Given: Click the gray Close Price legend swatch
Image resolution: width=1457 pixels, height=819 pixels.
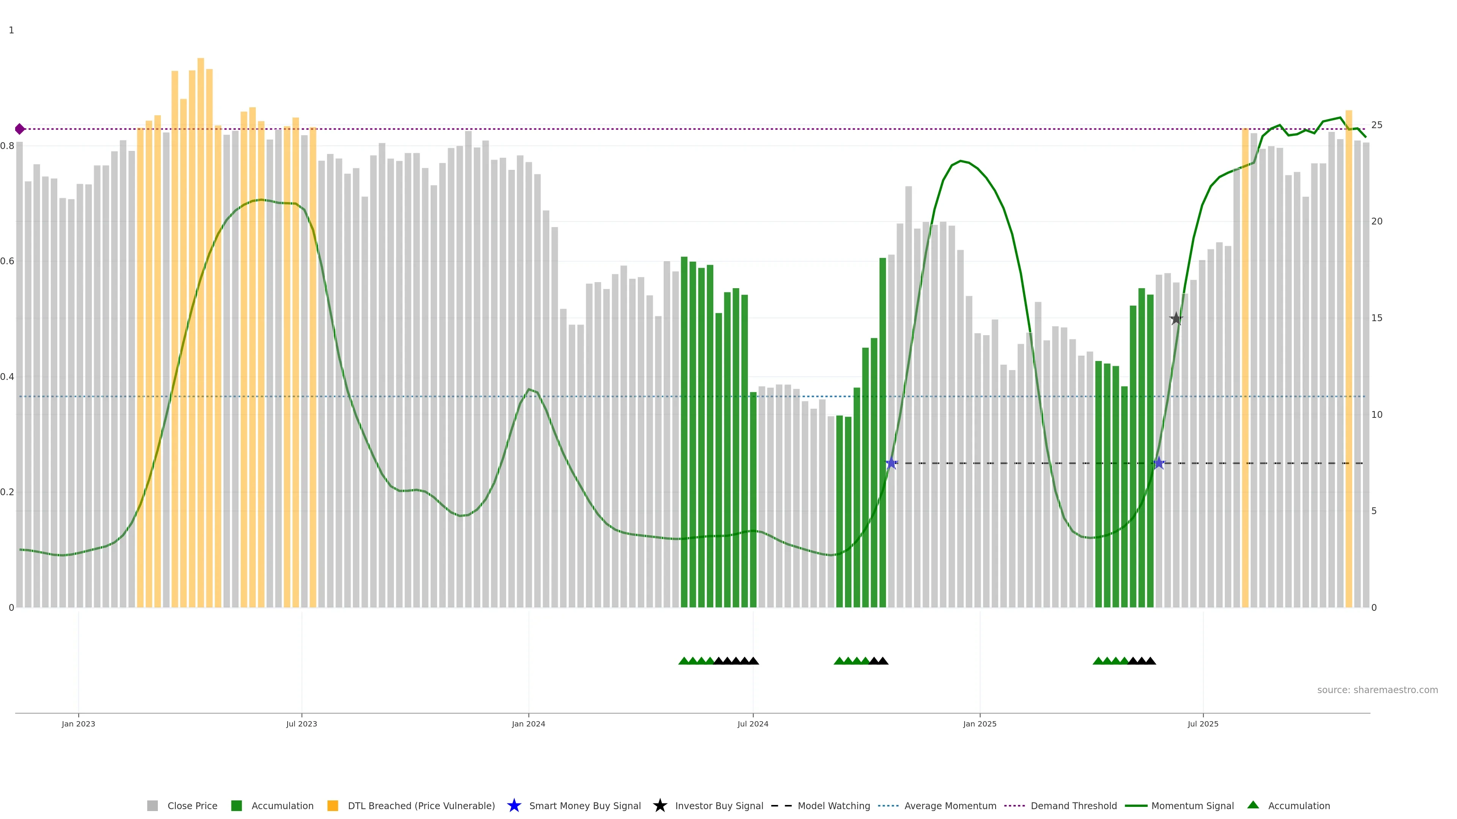Looking at the screenshot, I should pos(152,805).
